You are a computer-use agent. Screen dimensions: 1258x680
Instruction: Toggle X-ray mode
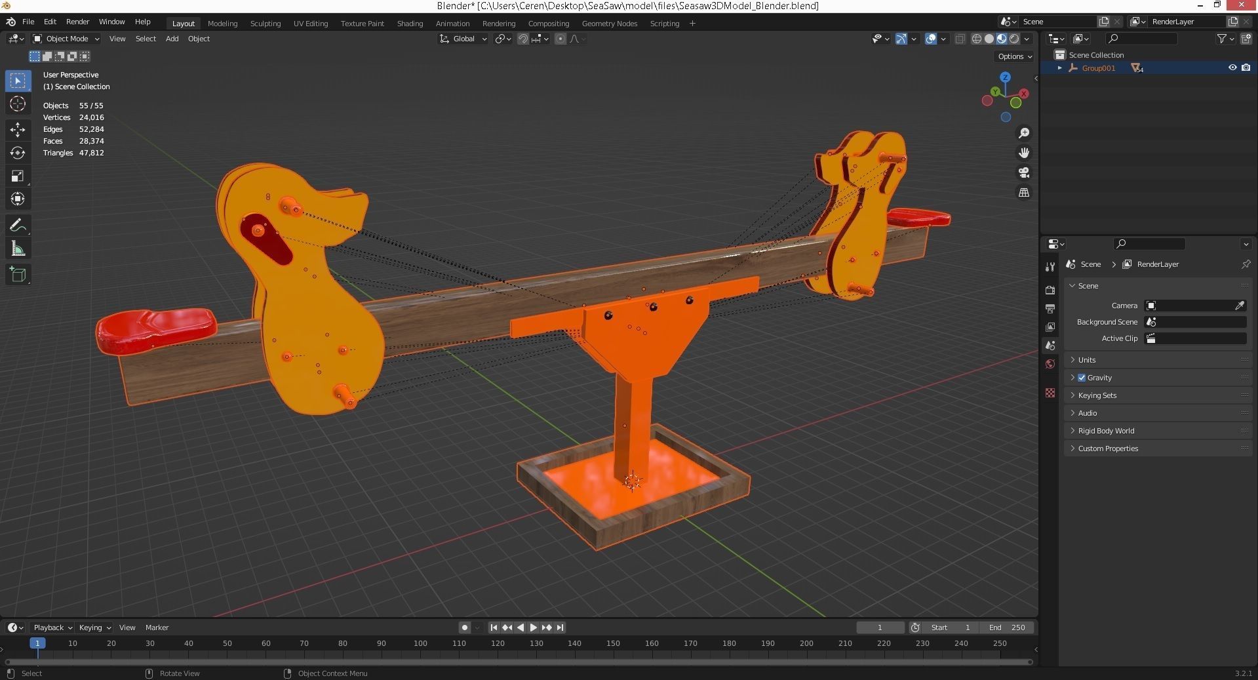click(960, 39)
